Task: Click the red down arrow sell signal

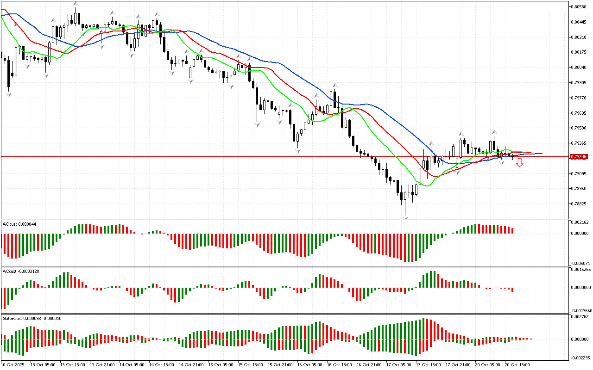Action: pos(519,162)
